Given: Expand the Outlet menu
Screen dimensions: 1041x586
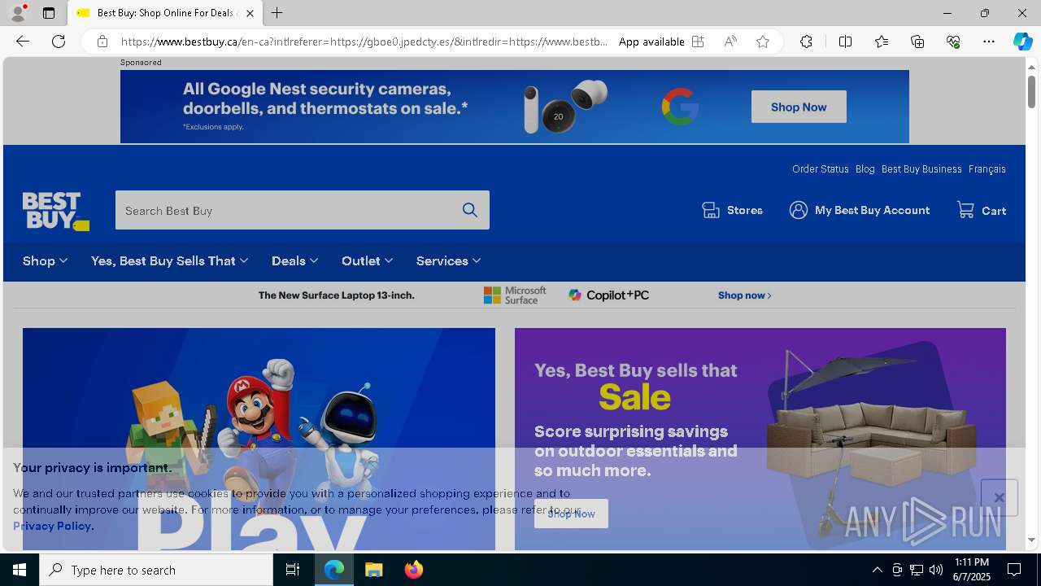Looking at the screenshot, I should 367,260.
